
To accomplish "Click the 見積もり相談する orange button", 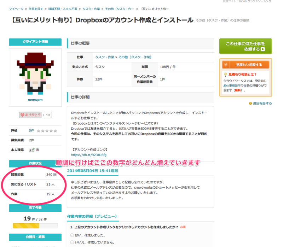I will pos(246,65).
